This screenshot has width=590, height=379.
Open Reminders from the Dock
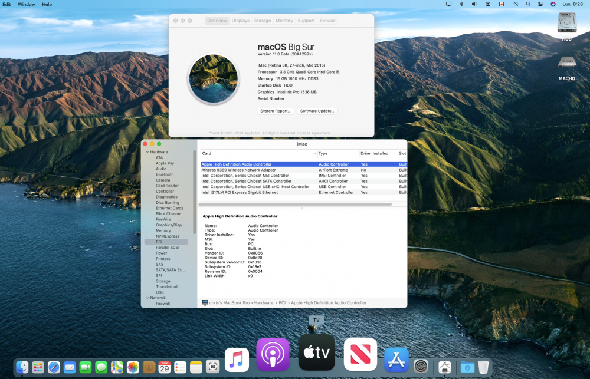coord(180,367)
